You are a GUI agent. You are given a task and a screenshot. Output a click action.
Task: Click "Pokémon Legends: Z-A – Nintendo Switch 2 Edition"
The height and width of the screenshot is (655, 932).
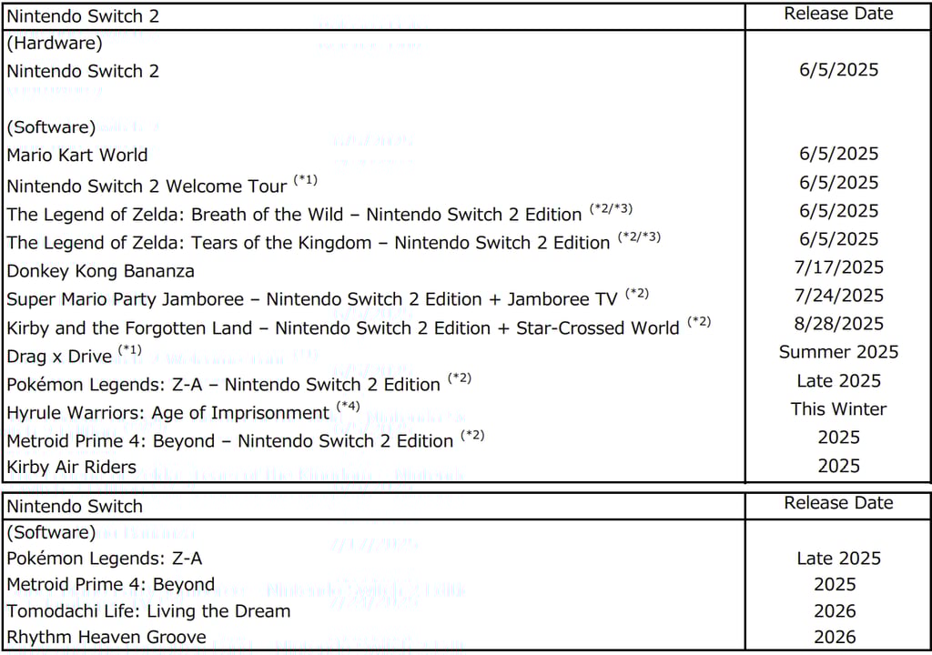click(x=224, y=385)
